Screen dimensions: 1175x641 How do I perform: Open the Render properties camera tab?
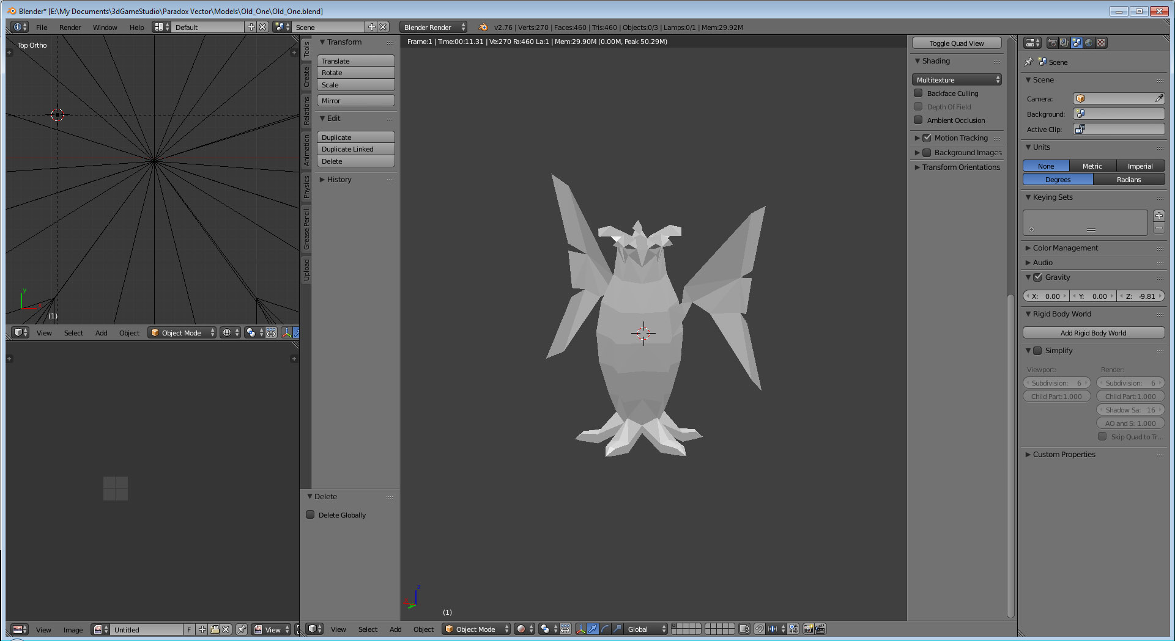click(x=1052, y=43)
